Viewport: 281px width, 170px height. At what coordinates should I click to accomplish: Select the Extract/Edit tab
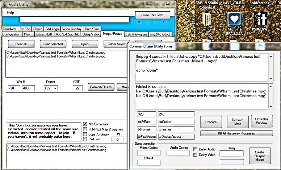pyautogui.click(x=44, y=34)
